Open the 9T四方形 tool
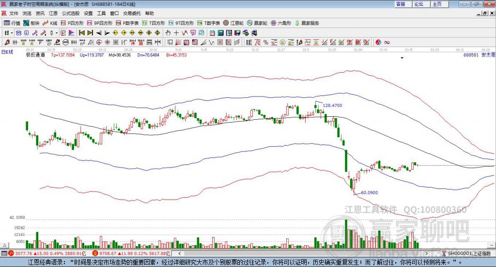The image size is (496, 267). pos(181,23)
